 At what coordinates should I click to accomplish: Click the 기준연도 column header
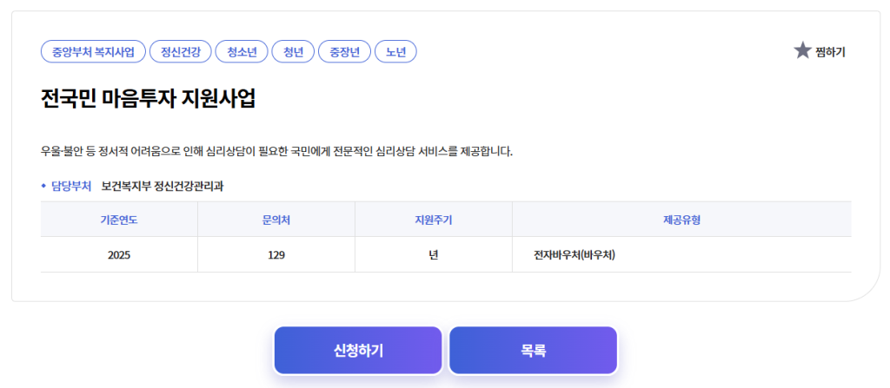(119, 220)
